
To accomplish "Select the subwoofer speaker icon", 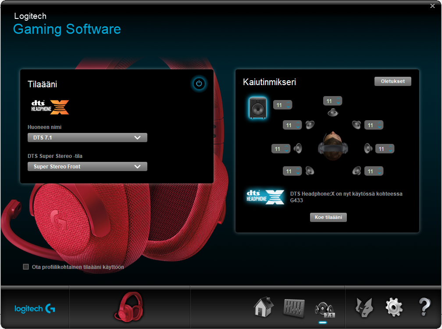I will 258,108.
